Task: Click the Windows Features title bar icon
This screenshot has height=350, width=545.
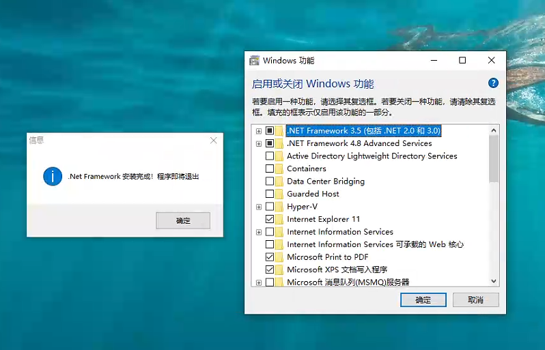Action: 255,61
